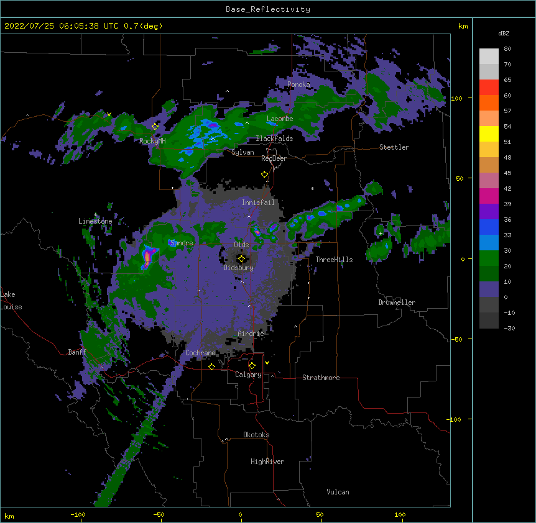536x523 pixels.
Task: Click the magenta 42-39 dBZ legend swatch
Action: click(489, 196)
